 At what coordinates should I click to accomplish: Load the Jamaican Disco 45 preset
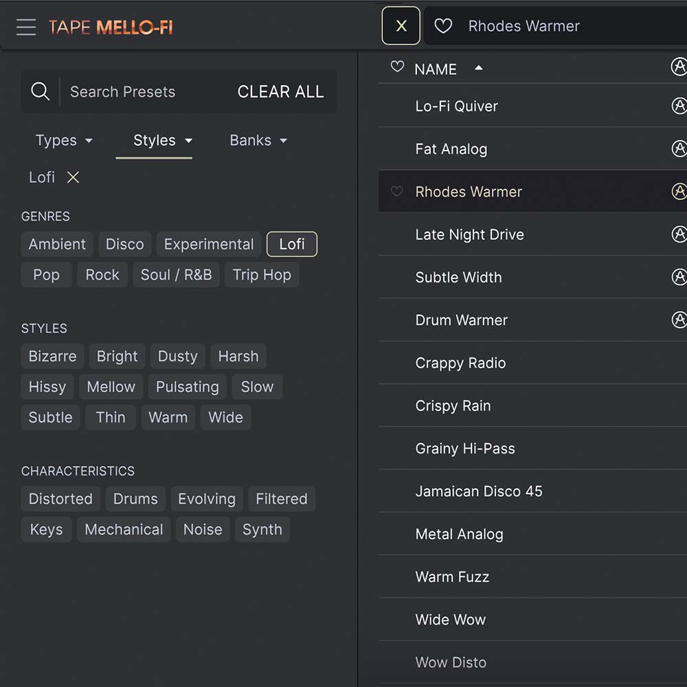532,491
